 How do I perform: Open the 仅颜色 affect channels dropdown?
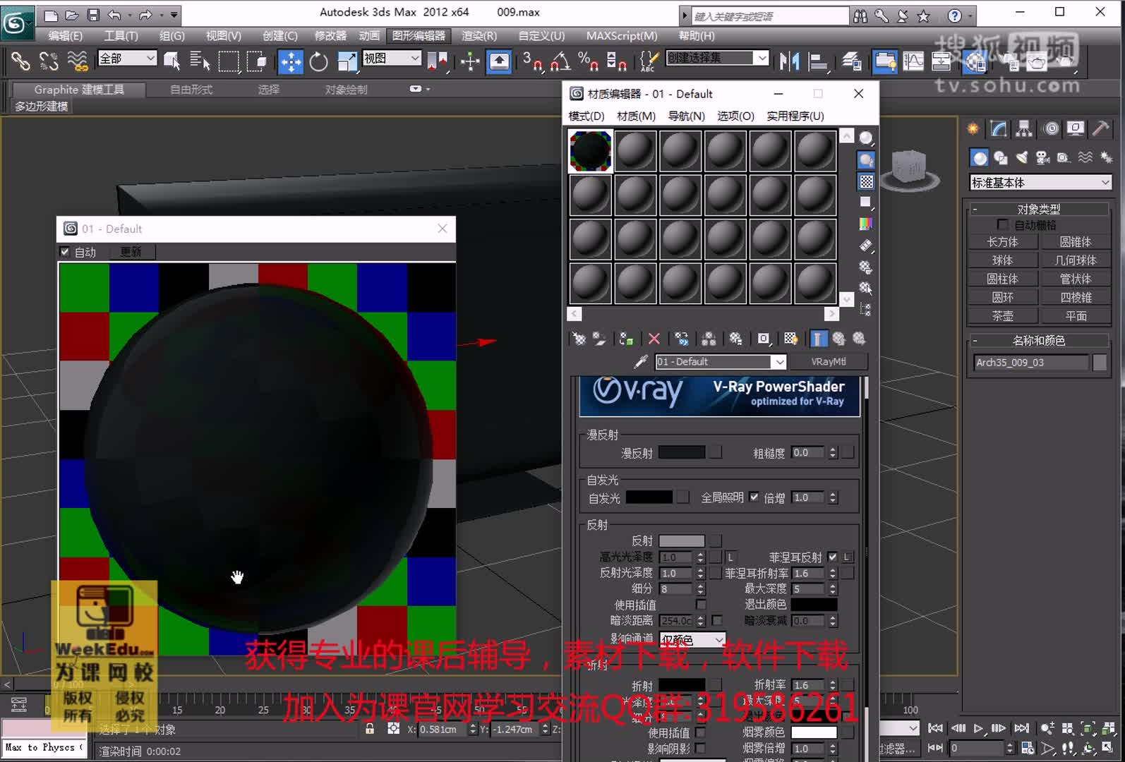click(x=692, y=639)
